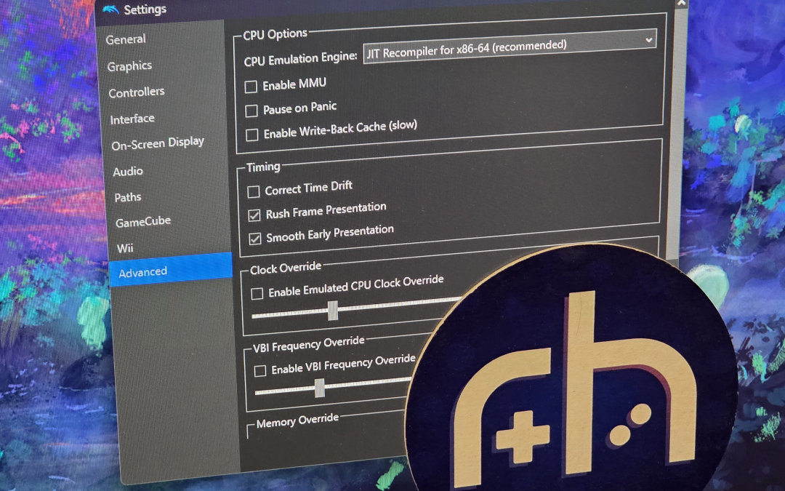Select the Audio settings category
The image size is (785, 491).
coord(128,172)
